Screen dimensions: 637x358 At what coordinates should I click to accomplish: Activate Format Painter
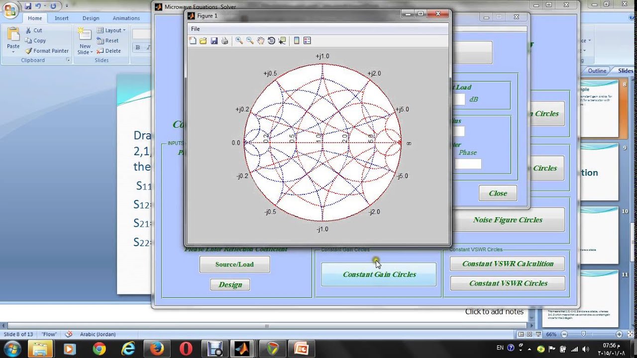coord(47,51)
